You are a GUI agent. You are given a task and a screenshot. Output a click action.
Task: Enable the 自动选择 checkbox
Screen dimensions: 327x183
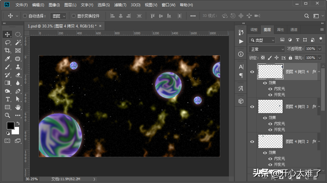(25, 16)
